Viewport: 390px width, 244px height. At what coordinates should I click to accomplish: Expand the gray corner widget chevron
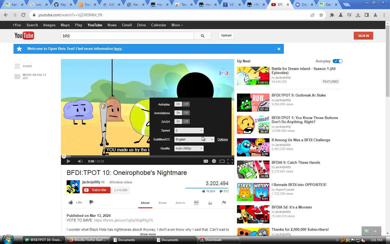pyautogui.click(x=375, y=231)
